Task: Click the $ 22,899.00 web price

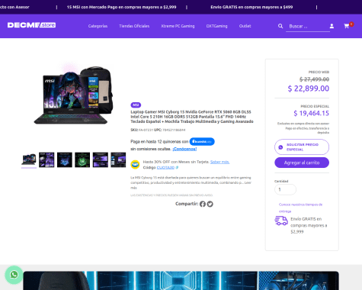Action: click(x=309, y=89)
